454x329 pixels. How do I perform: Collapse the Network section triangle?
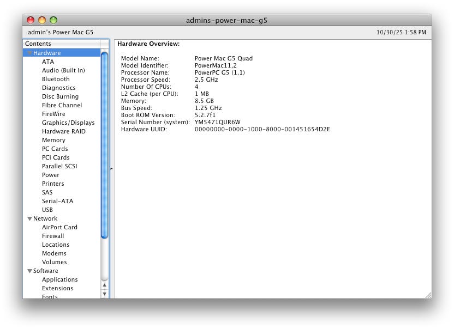click(29, 219)
